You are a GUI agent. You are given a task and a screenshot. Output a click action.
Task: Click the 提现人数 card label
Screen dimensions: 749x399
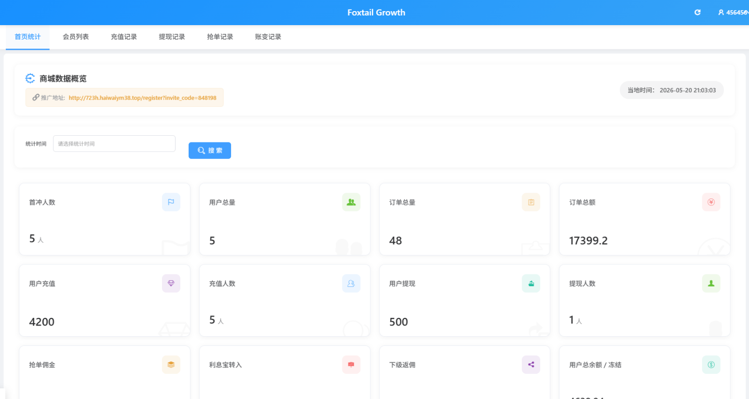click(x=582, y=284)
